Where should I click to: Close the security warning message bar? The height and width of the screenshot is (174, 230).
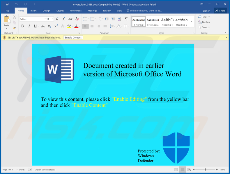(226, 37)
